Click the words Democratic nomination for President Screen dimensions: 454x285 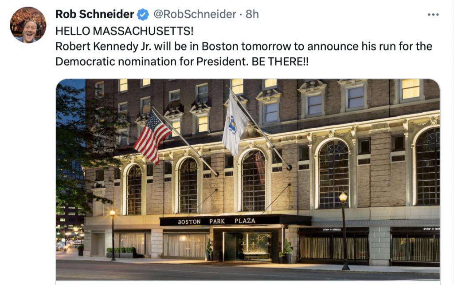coord(152,61)
